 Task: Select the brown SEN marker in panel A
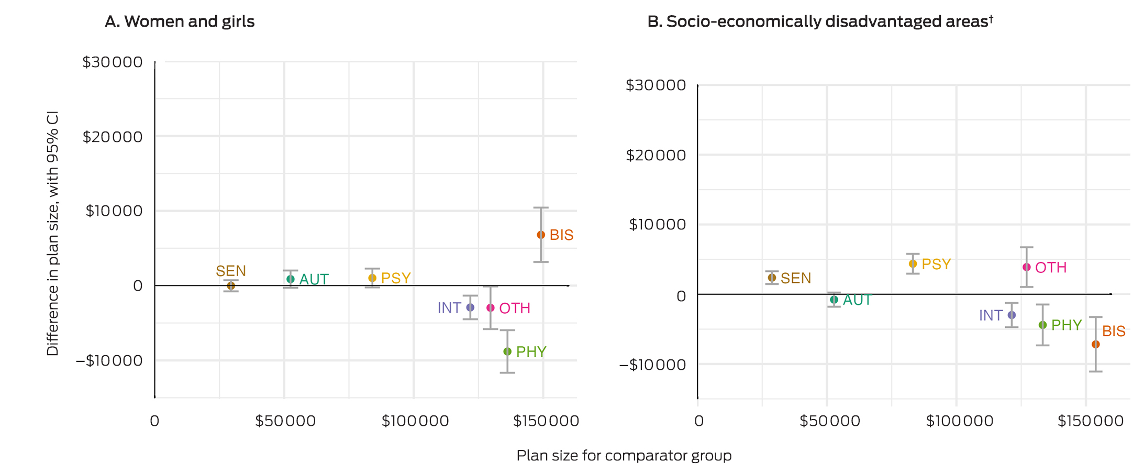tap(231, 285)
